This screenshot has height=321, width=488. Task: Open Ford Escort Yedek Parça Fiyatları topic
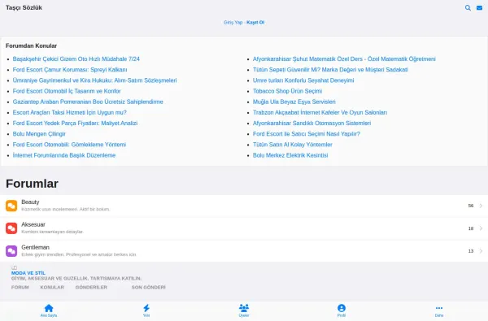[x=75, y=124]
